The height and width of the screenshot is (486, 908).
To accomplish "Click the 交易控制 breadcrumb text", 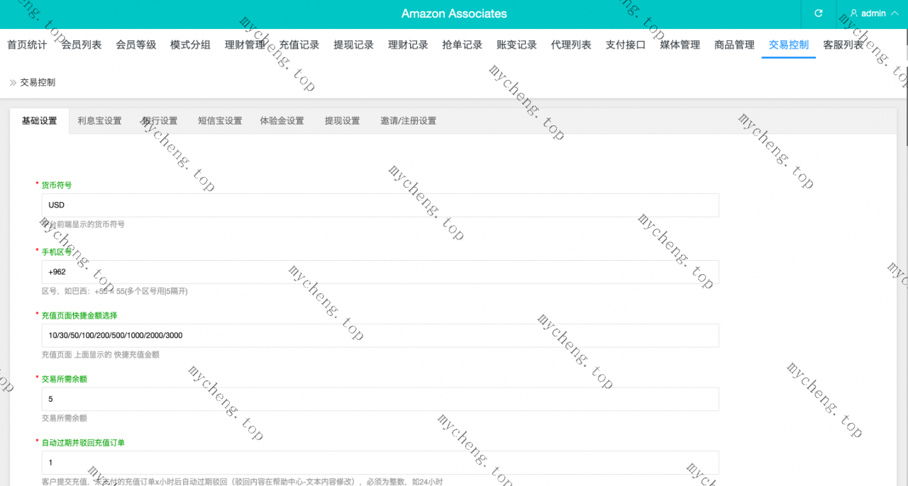I will [38, 82].
